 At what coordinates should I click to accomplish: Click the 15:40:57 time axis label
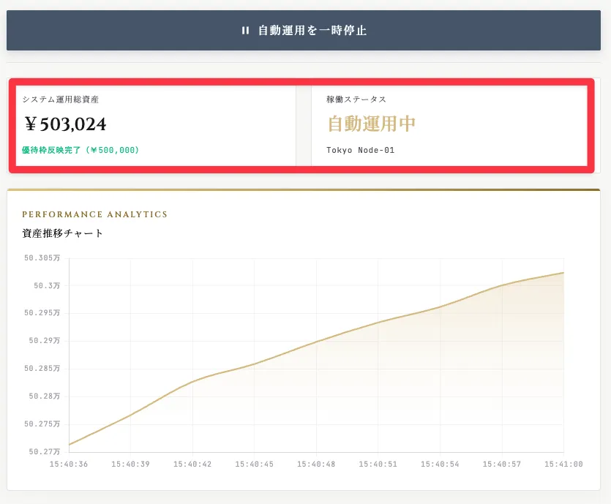click(x=502, y=464)
